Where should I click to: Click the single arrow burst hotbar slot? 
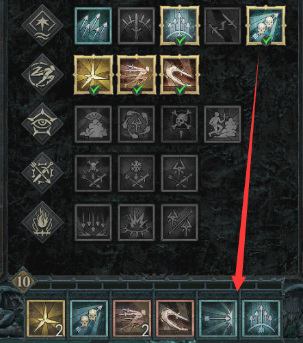218,318
